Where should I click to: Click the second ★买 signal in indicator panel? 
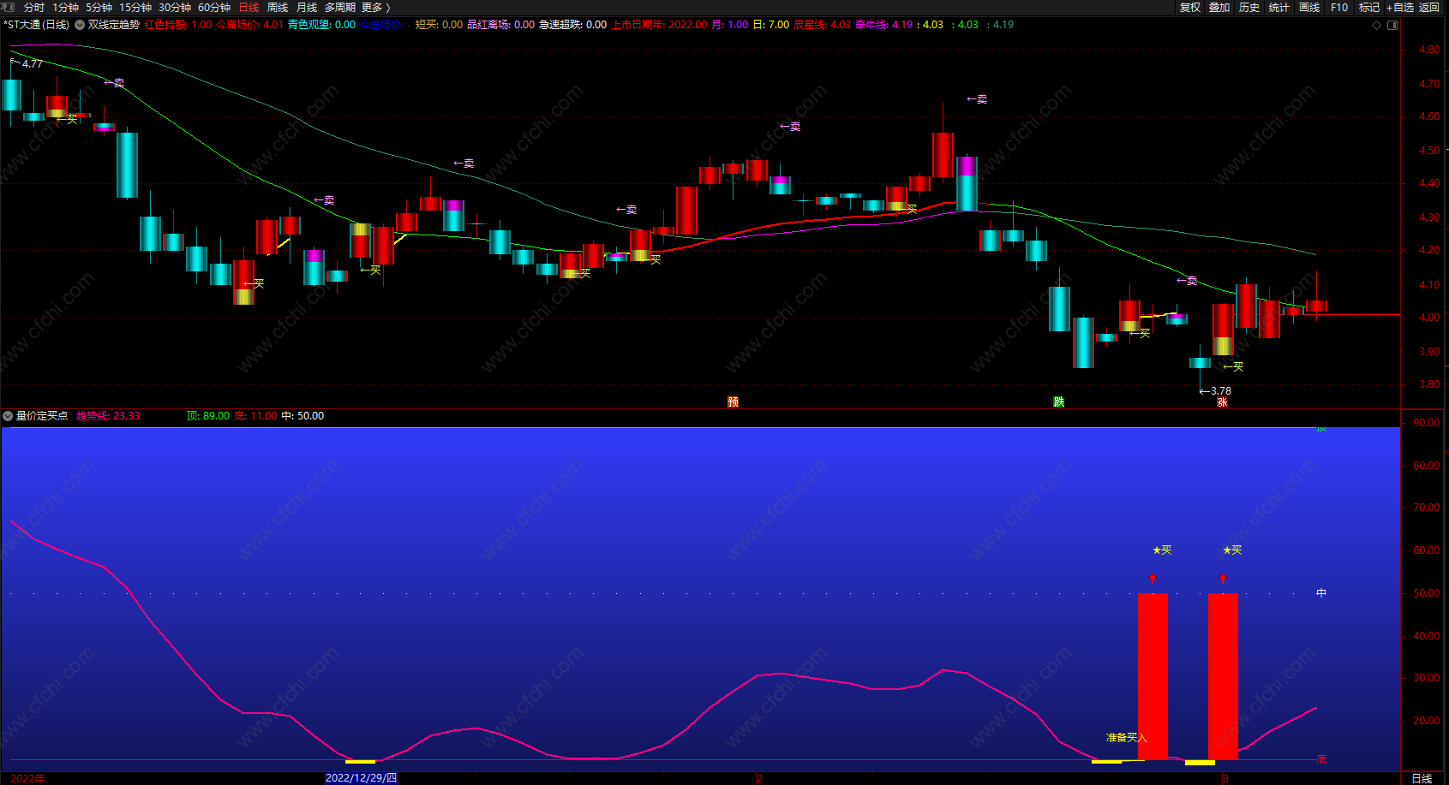click(x=1232, y=550)
